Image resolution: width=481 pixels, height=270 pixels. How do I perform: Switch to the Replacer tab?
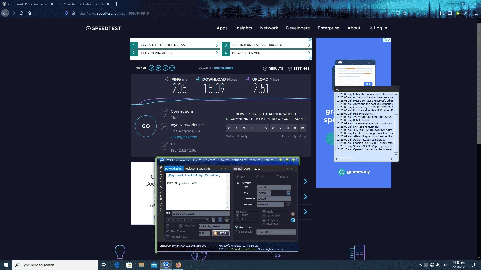click(190, 169)
